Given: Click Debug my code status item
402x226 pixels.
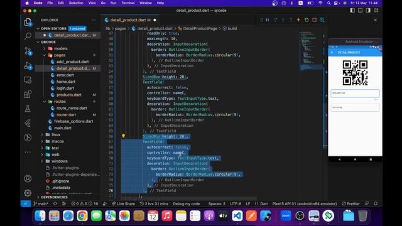Looking at the screenshot, I should pos(186,203).
